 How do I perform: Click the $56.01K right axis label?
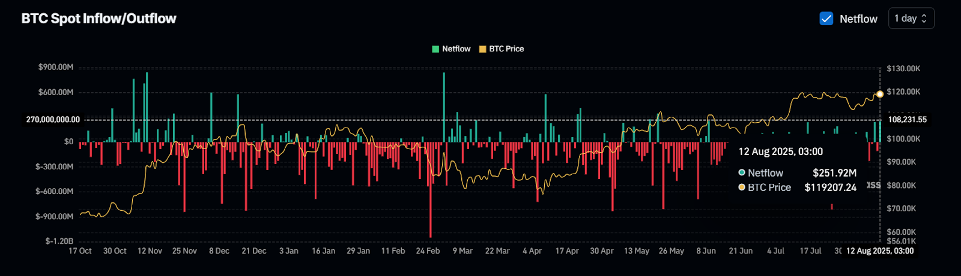click(x=902, y=241)
